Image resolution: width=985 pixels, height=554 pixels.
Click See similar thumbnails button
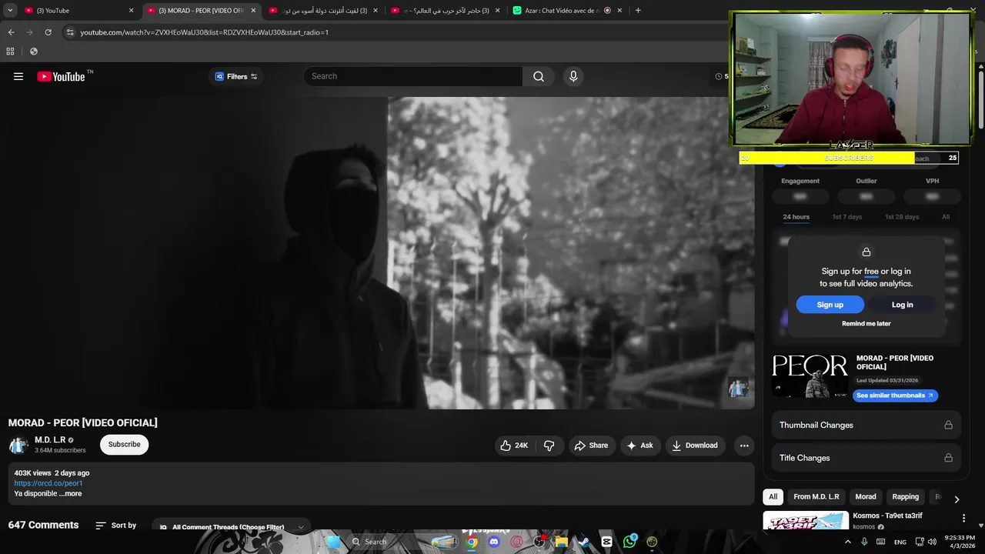tap(895, 395)
